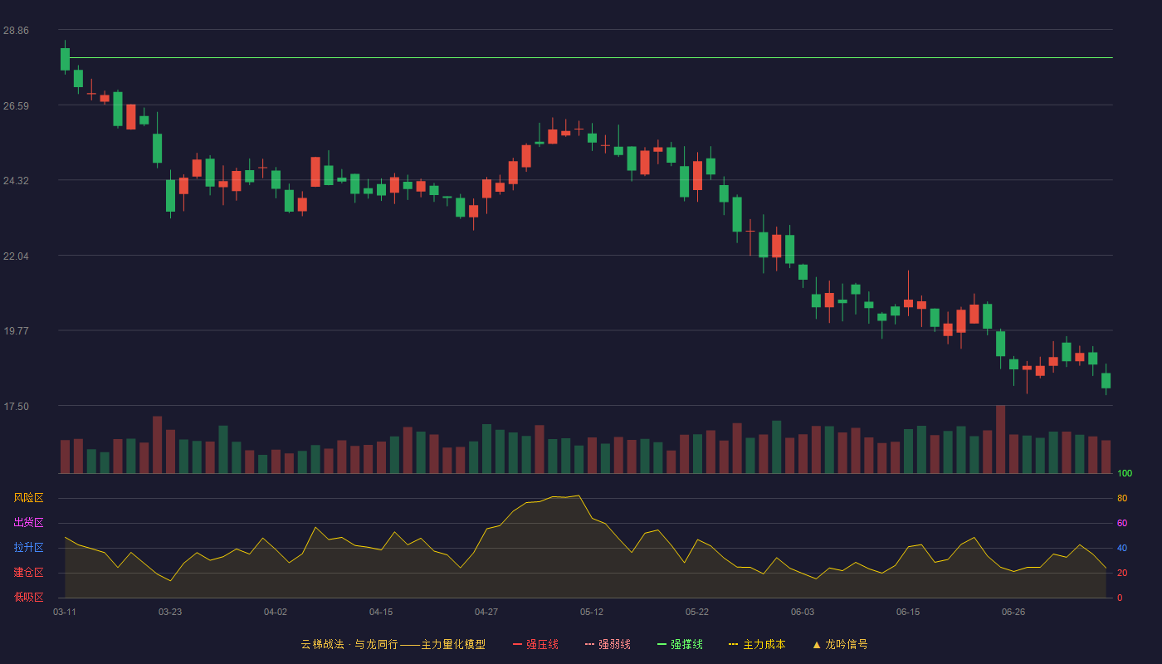Screen dimensions: 1162x664
Task: Click the 云梯战法 · 与龙同行 主力量化模型 legend title
Action: tap(393, 644)
